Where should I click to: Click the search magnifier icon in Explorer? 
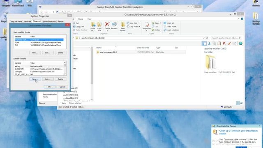click(240, 38)
